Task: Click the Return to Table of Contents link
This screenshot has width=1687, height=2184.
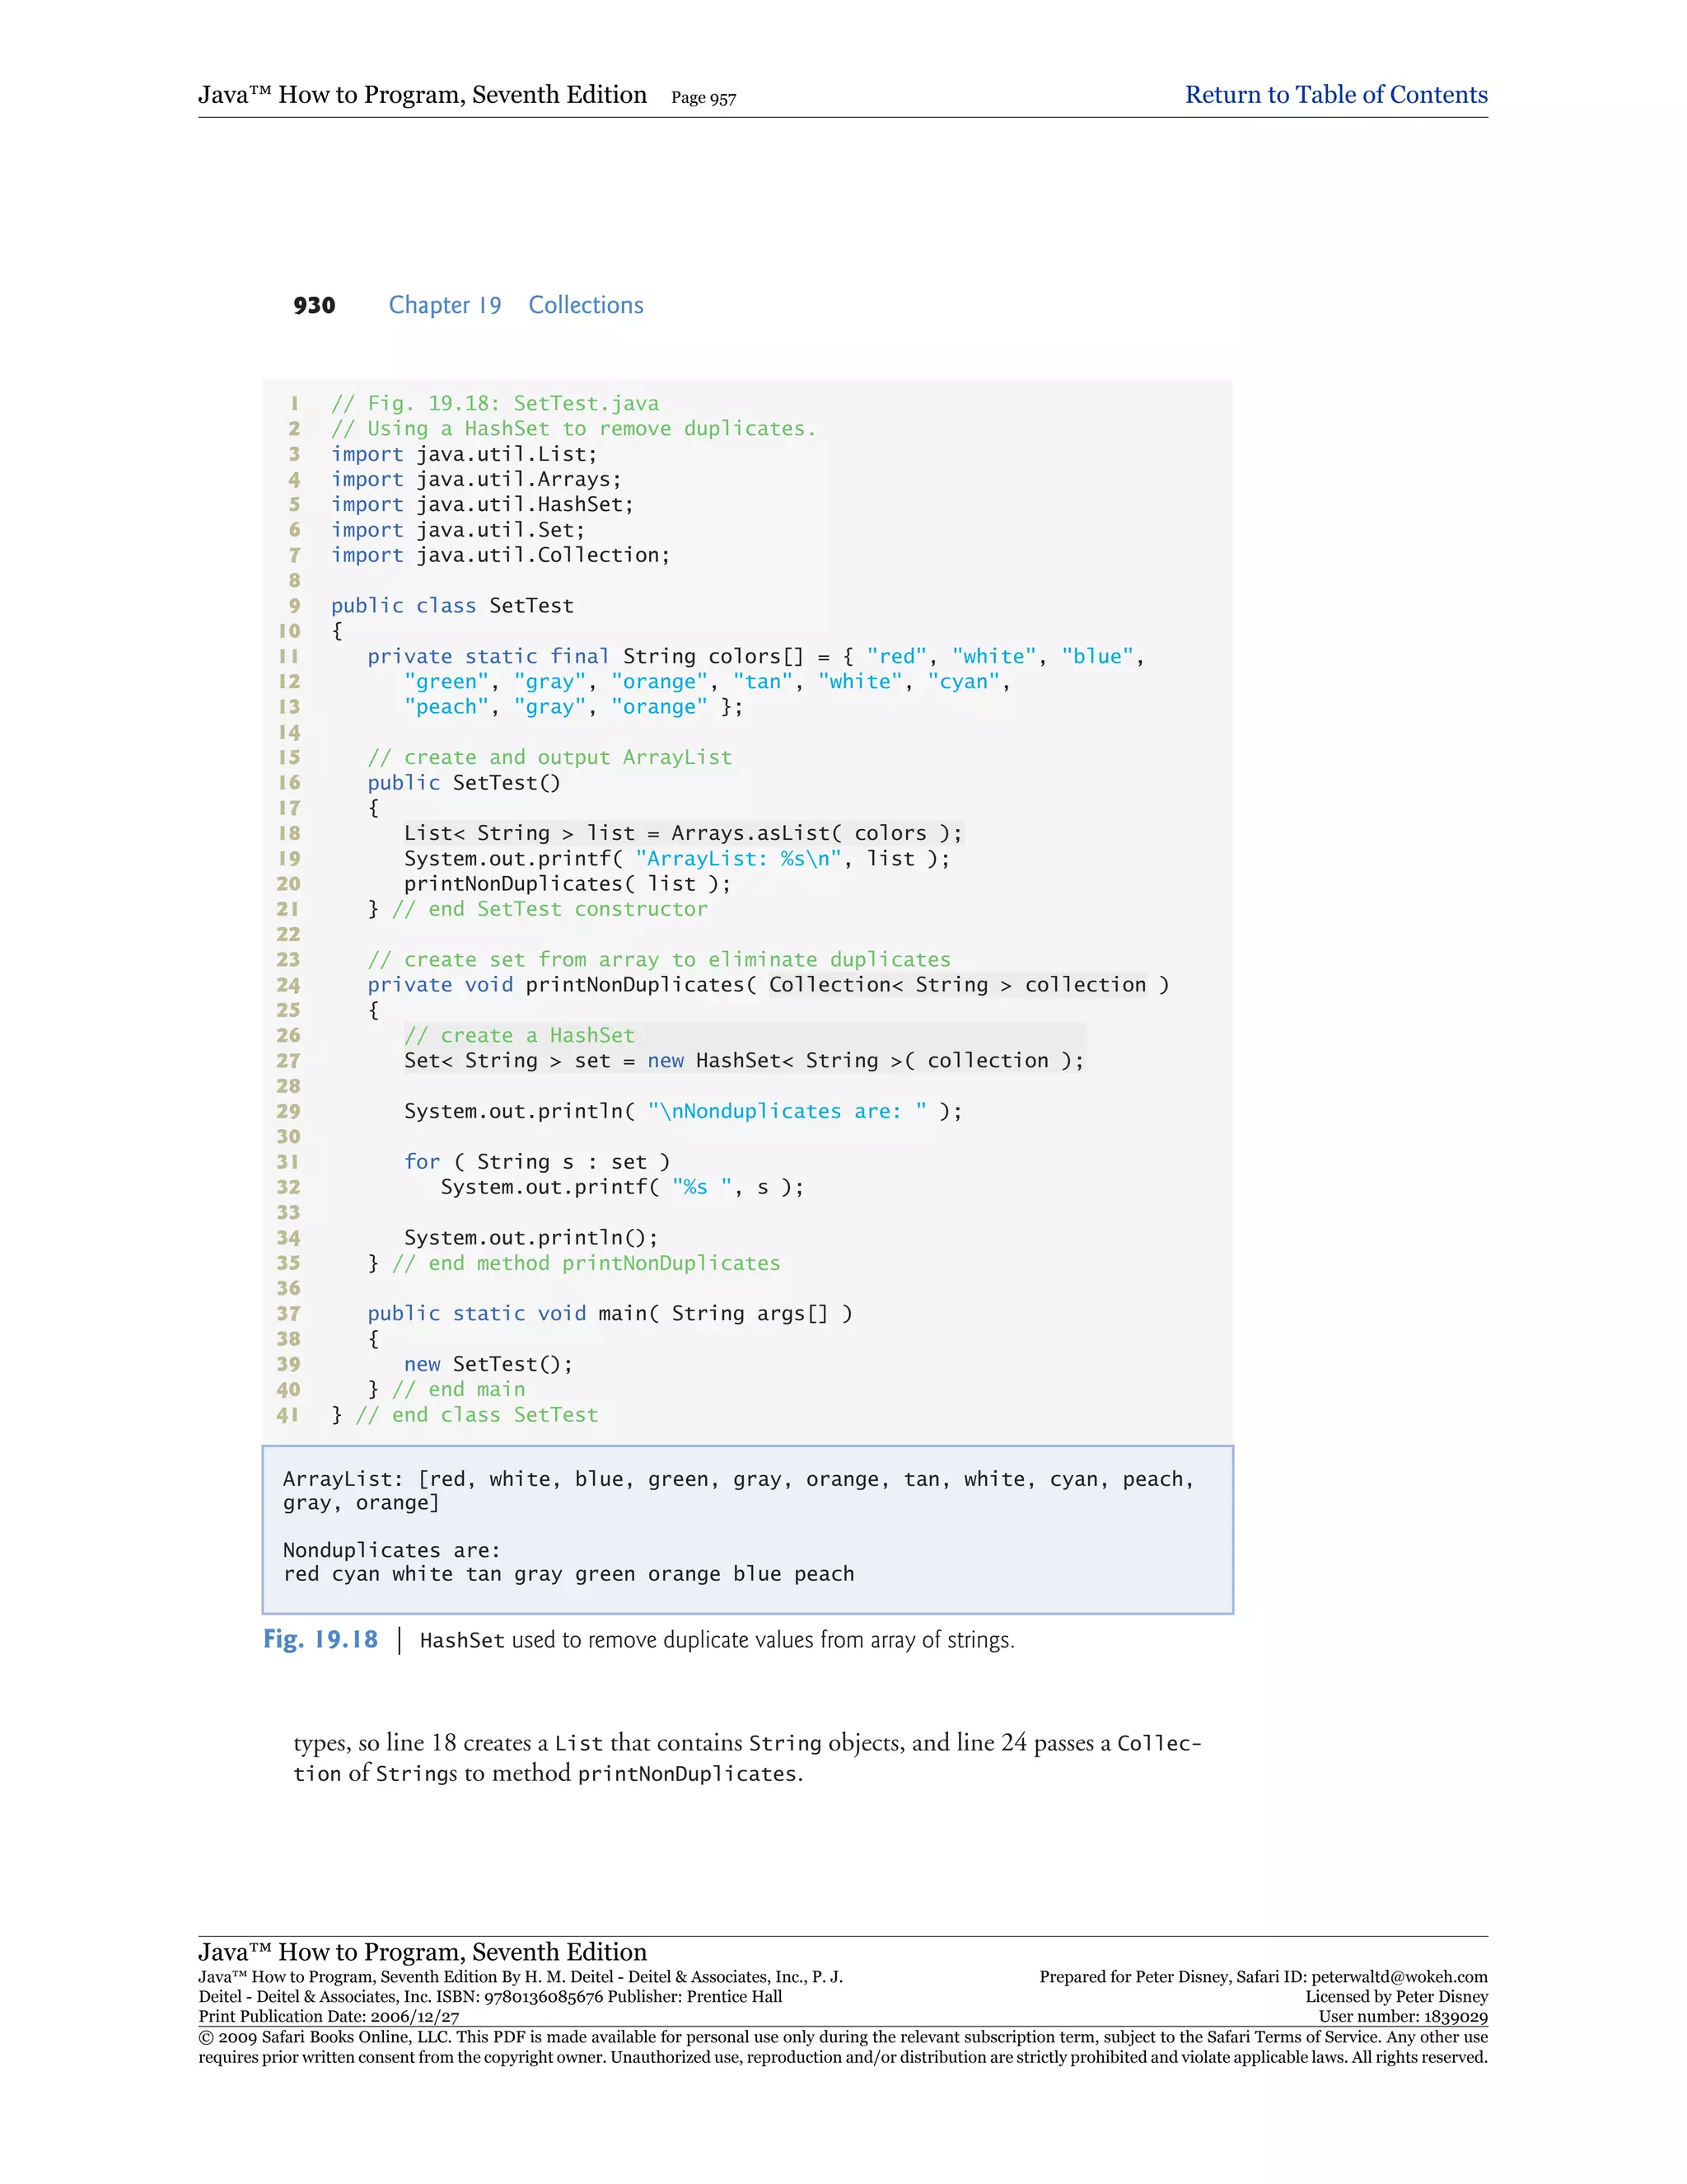Action: pos(1335,95)
